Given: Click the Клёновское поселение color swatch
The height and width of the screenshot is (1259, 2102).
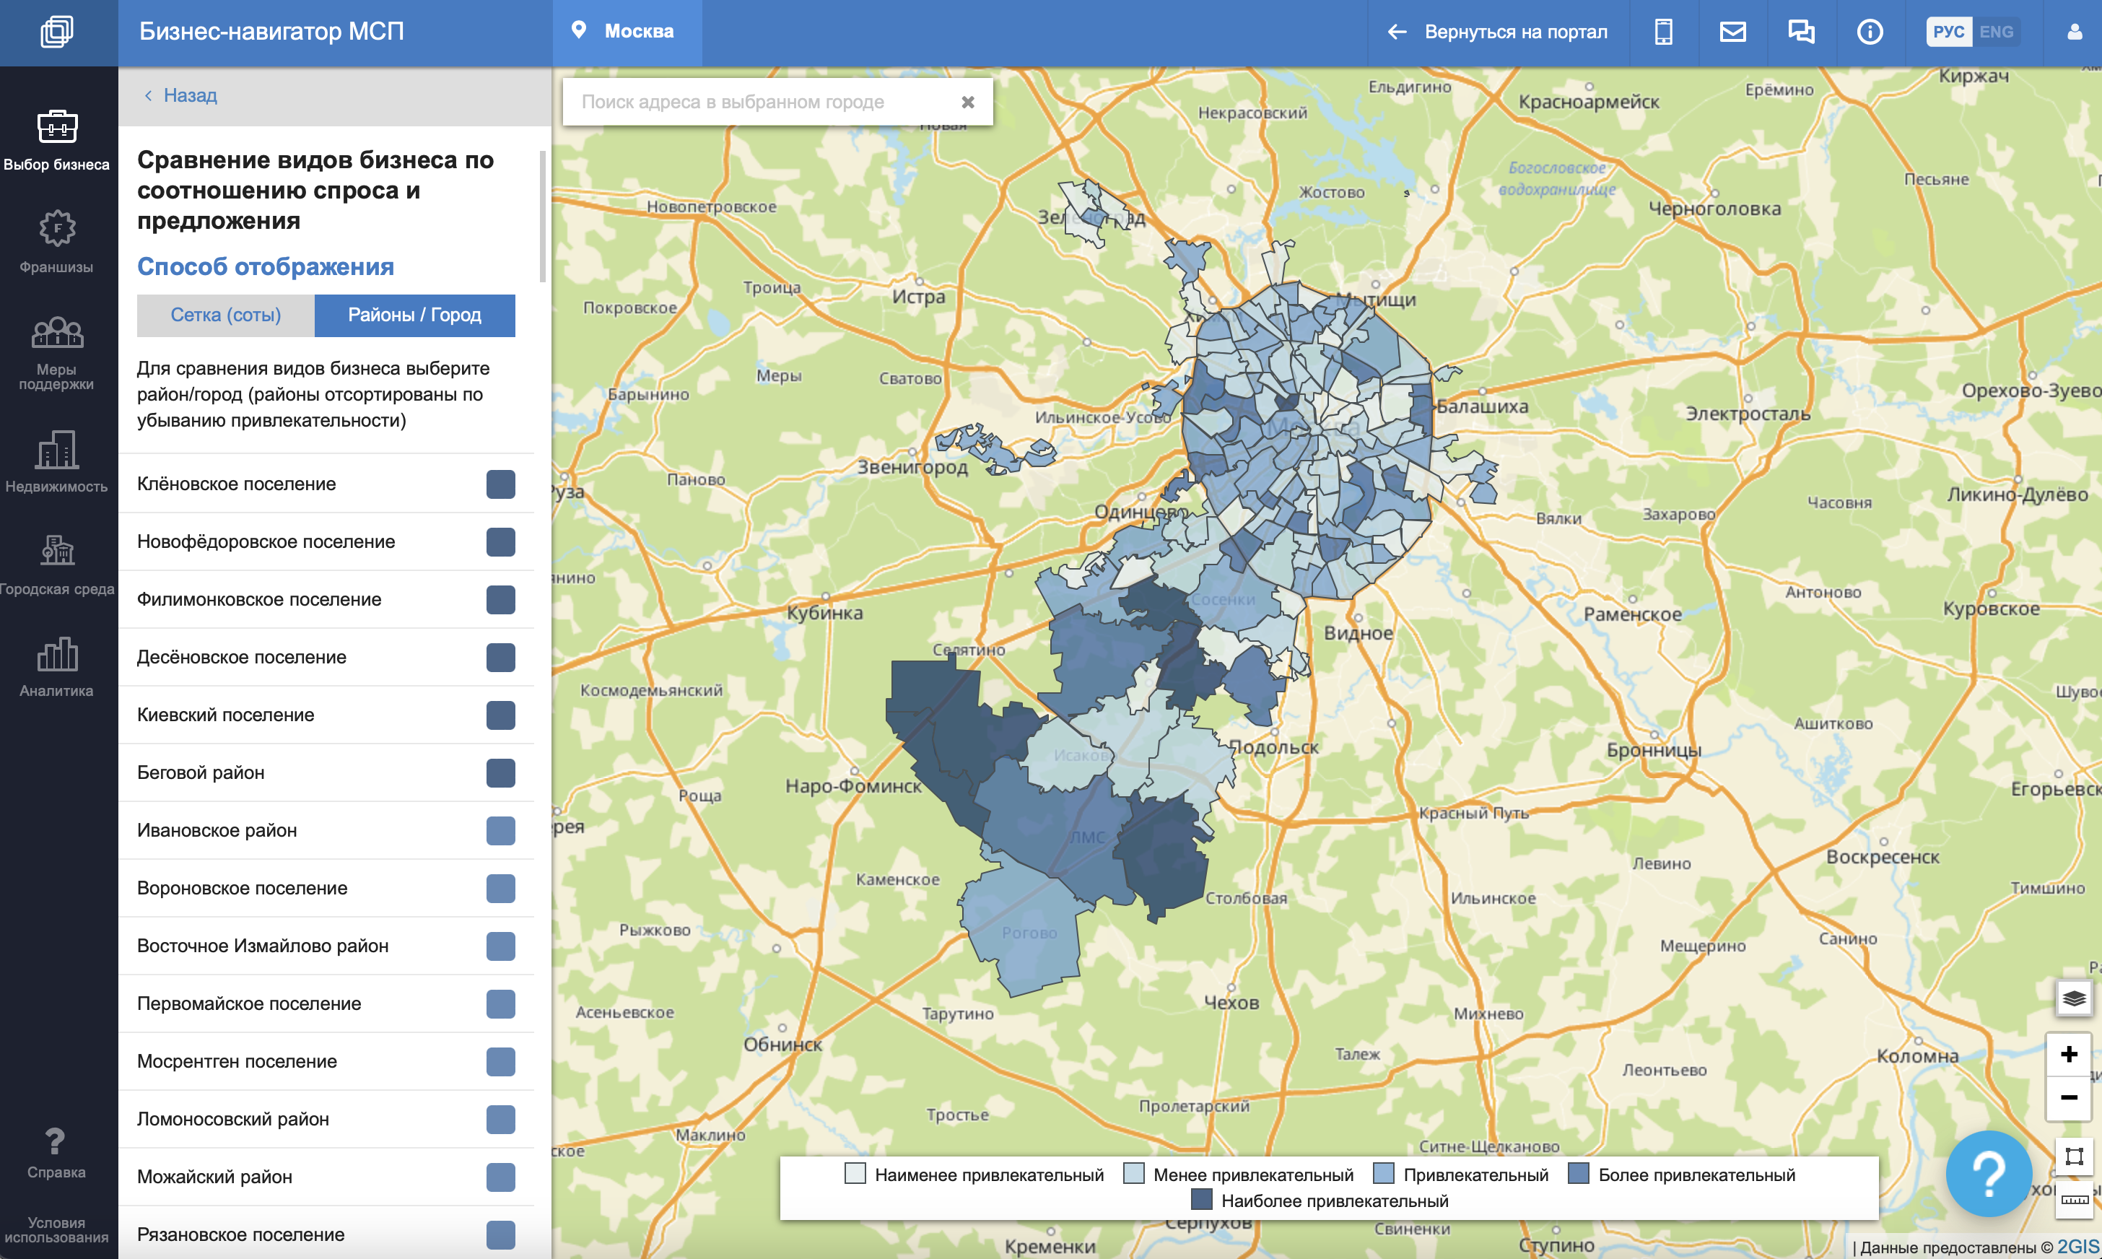Looking at the screenshot, I should pos(500,484).
